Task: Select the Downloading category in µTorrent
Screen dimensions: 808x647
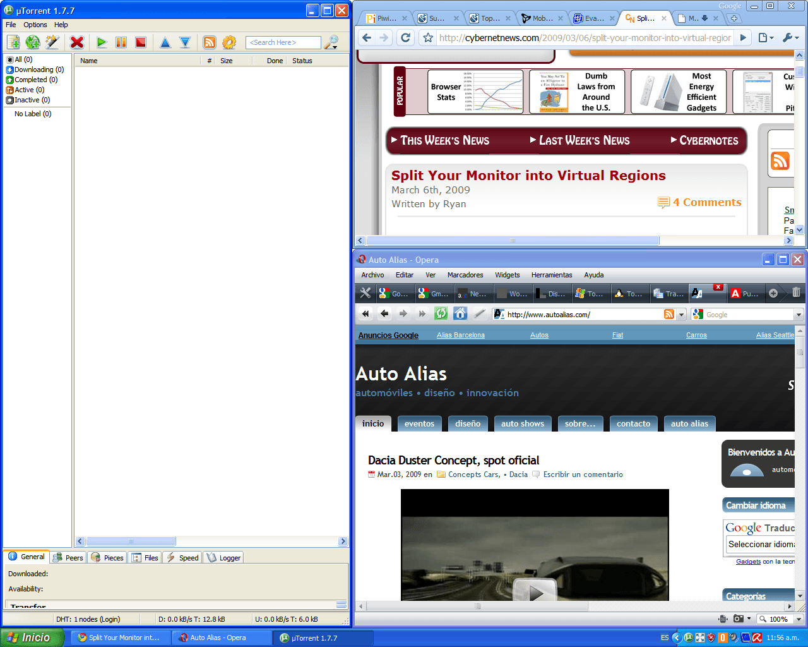Action: pyautogui.click(x=35, y=70)
